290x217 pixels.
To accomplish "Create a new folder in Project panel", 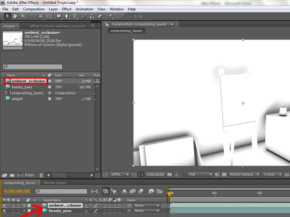I will [x=12, y=175].
